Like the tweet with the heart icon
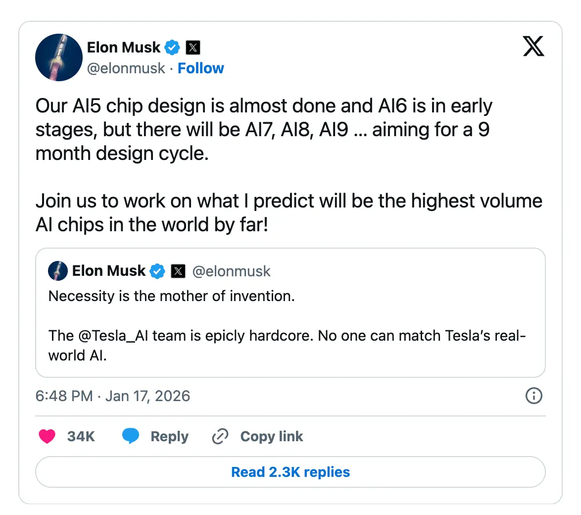This screenshot has height=515, width=581. [47, 436]
